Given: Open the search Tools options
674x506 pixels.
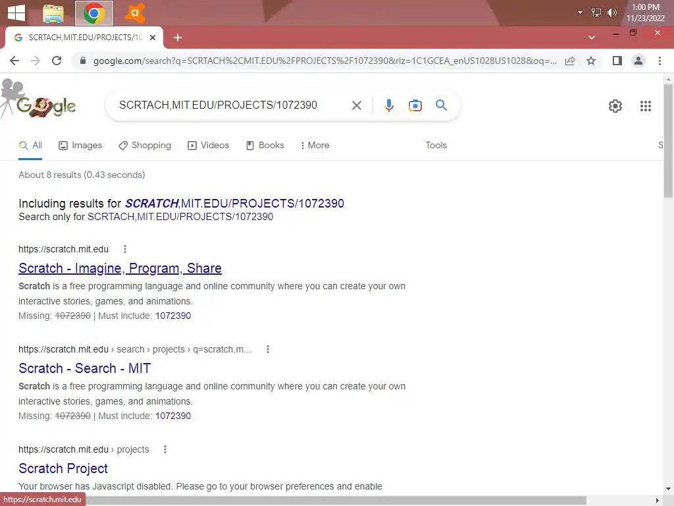Looking at the screenshot, I should [x=436, y=146].
